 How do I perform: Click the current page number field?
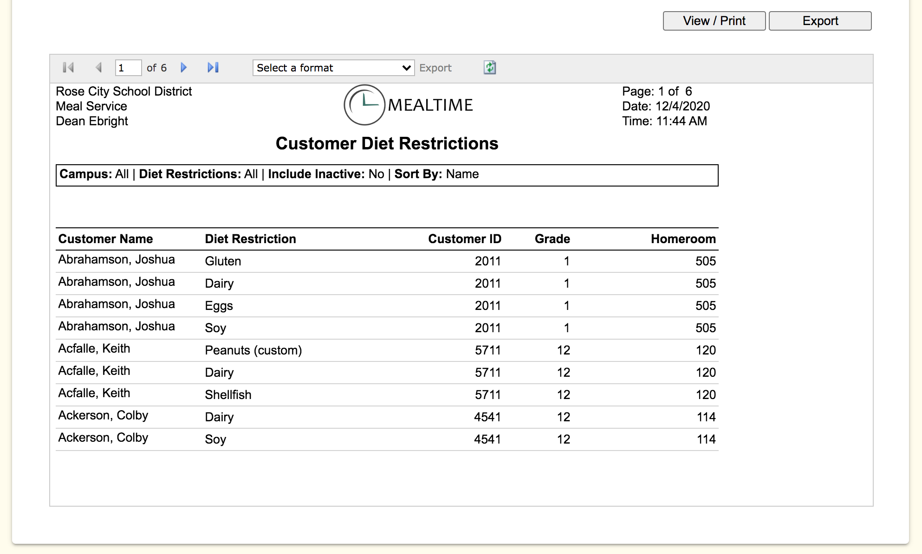click(128, 68)
